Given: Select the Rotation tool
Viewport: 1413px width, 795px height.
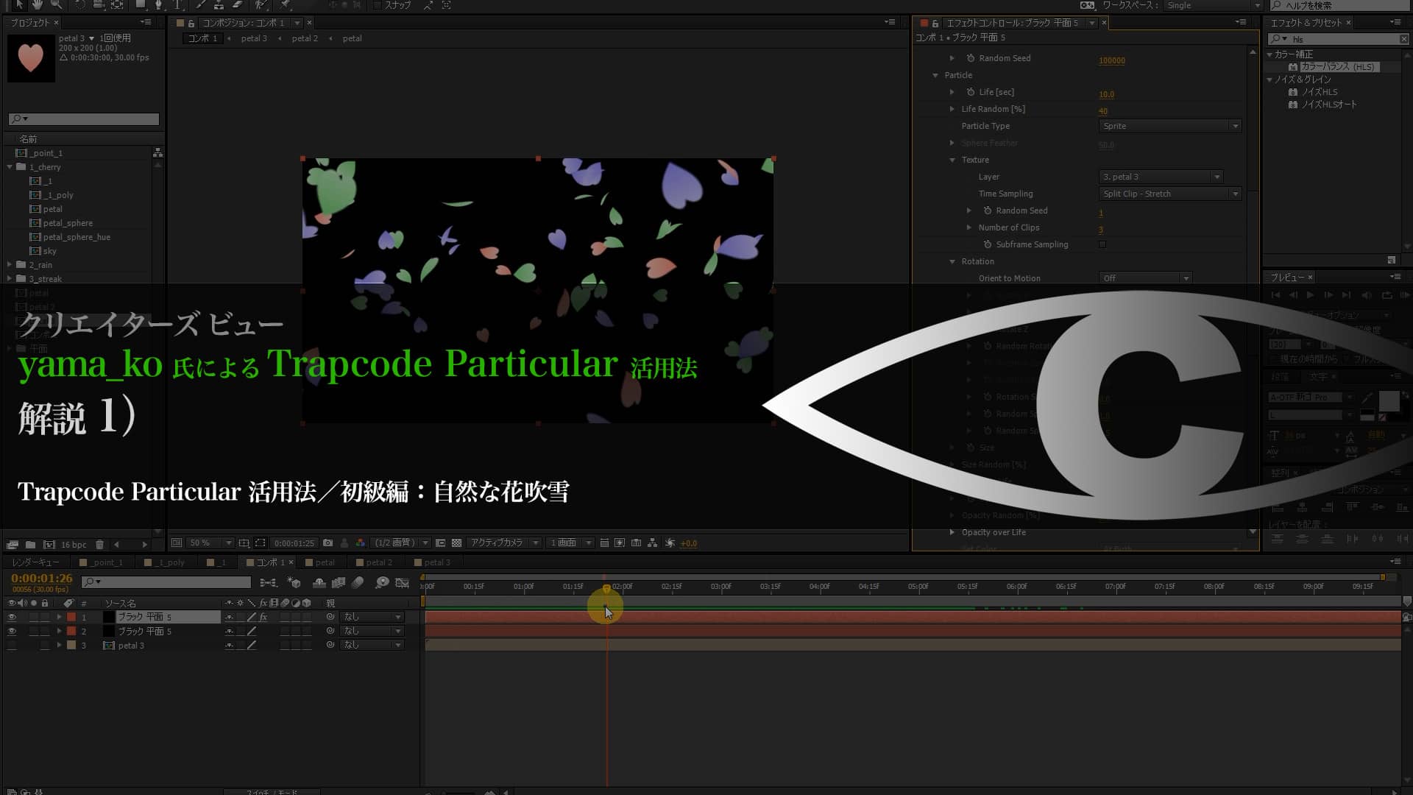Looking at the screenshot, I should [x=79, y=6].
